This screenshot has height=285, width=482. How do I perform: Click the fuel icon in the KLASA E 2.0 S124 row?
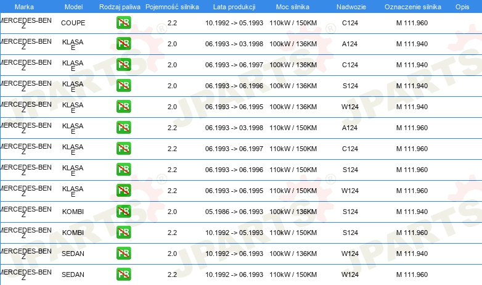123,86
